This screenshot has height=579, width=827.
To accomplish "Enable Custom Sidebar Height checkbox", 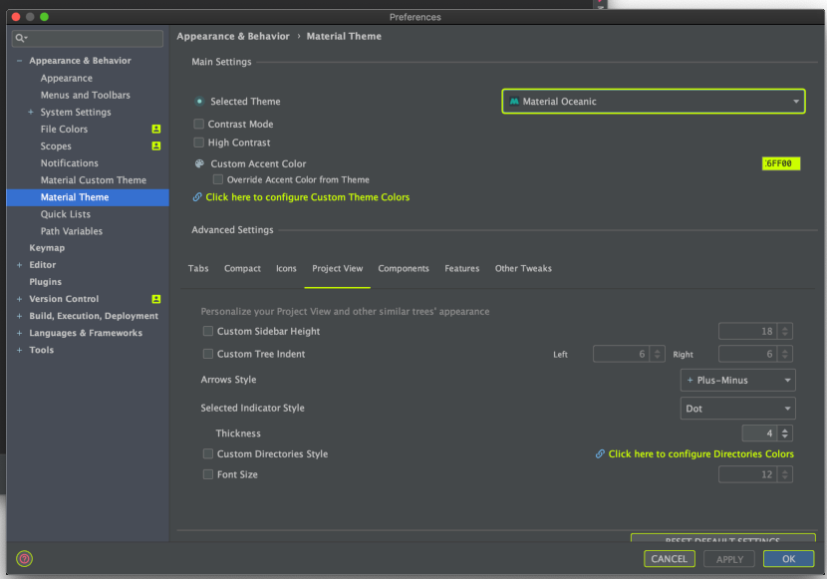I will point(208,331).
